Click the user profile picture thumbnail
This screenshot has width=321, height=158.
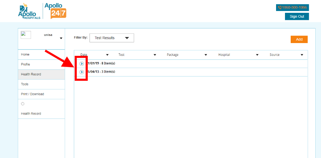[x=26, y=35]
